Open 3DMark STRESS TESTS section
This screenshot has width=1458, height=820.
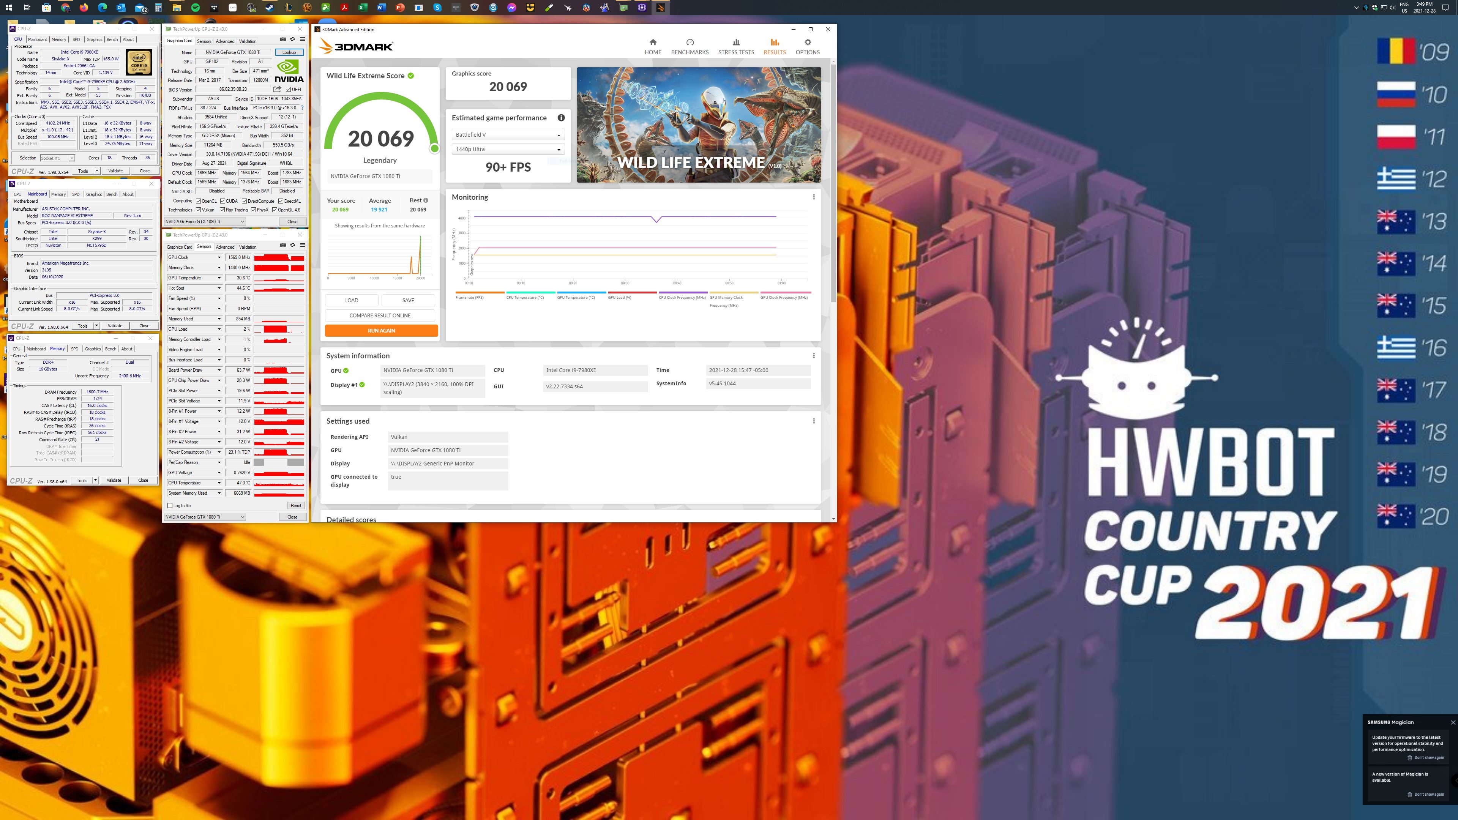click(736, 46)
